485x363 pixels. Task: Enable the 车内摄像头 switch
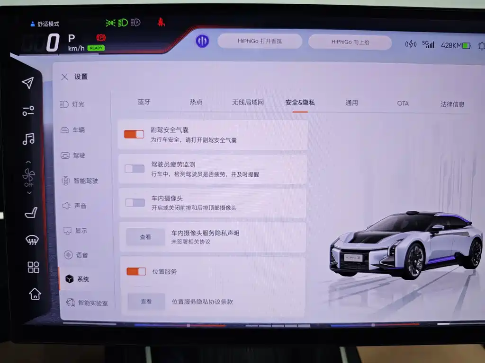click(x=135, y=202)
